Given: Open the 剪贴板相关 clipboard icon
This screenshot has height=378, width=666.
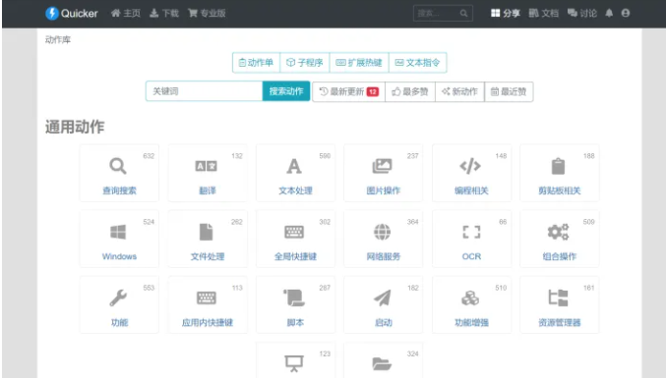Looking at the screenshot, I should point(558,166).
